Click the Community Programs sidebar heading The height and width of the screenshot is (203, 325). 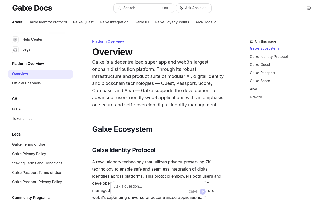point(31,198)
